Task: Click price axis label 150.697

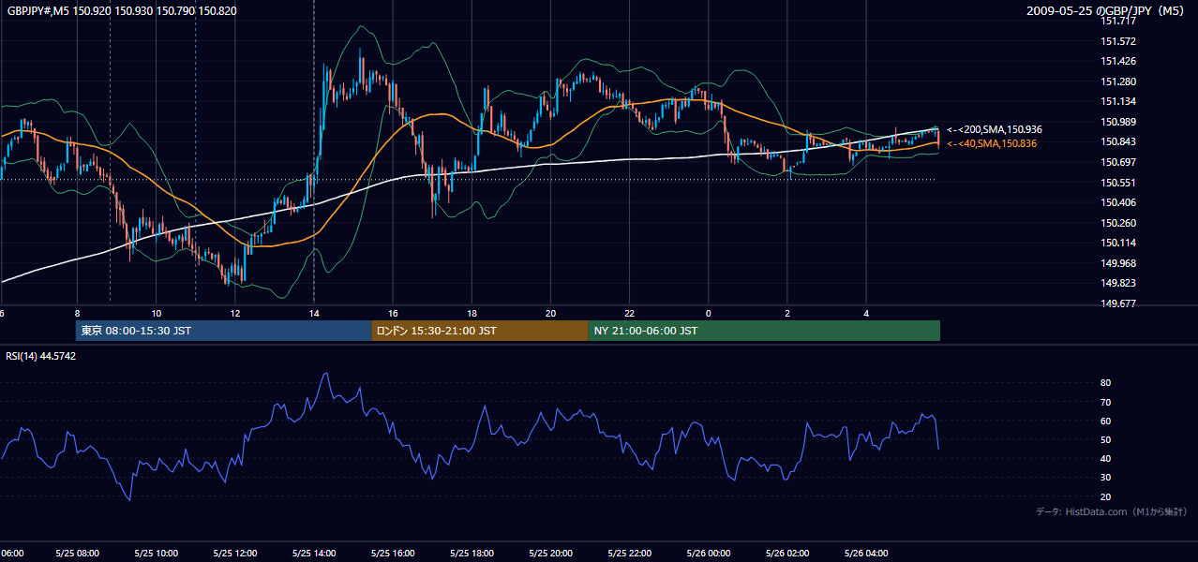Action: click(1119, 162)
